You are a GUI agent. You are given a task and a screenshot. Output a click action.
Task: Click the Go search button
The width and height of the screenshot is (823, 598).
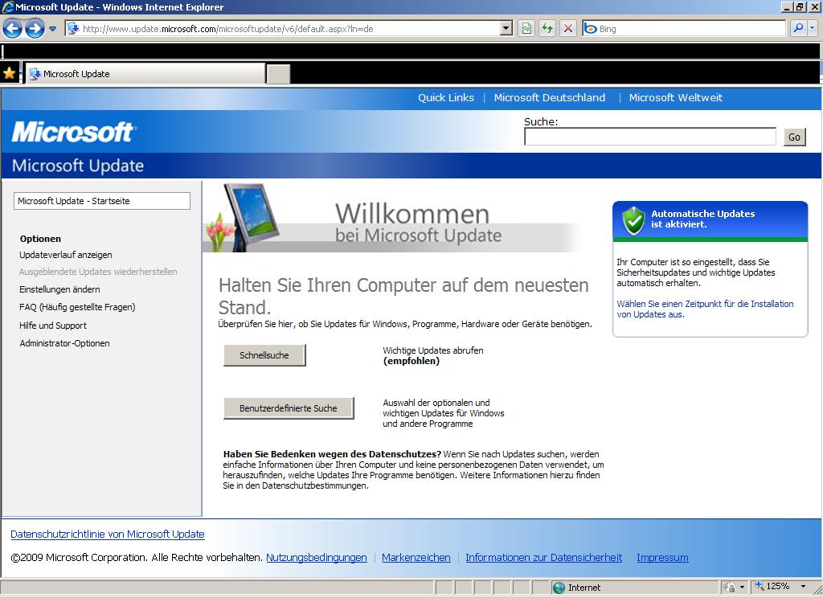coord(794,137)
